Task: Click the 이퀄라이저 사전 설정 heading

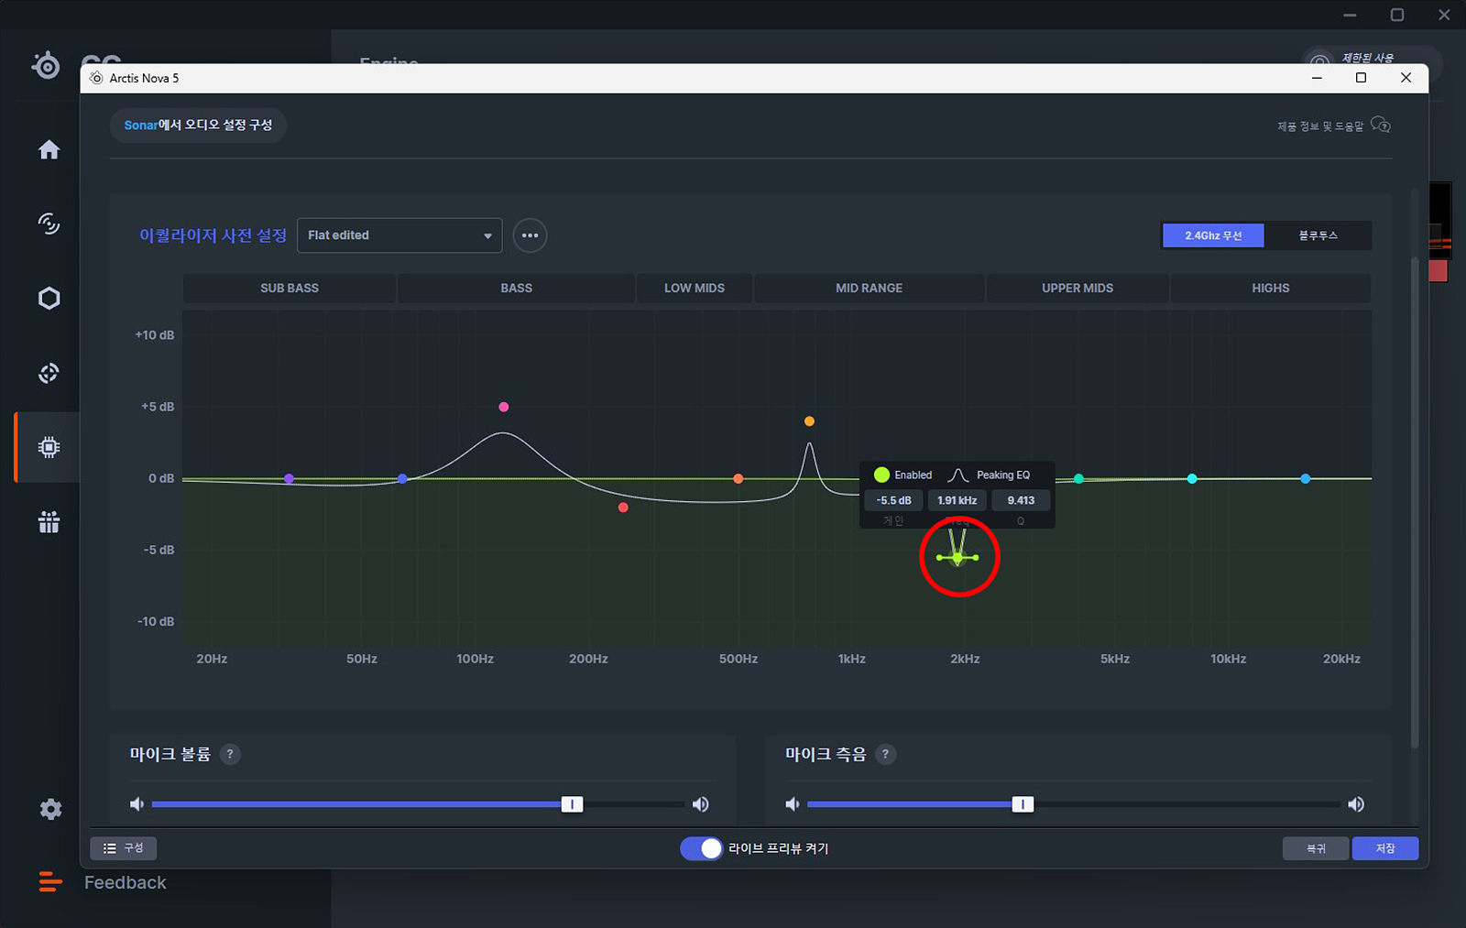Action: (213, 235)
